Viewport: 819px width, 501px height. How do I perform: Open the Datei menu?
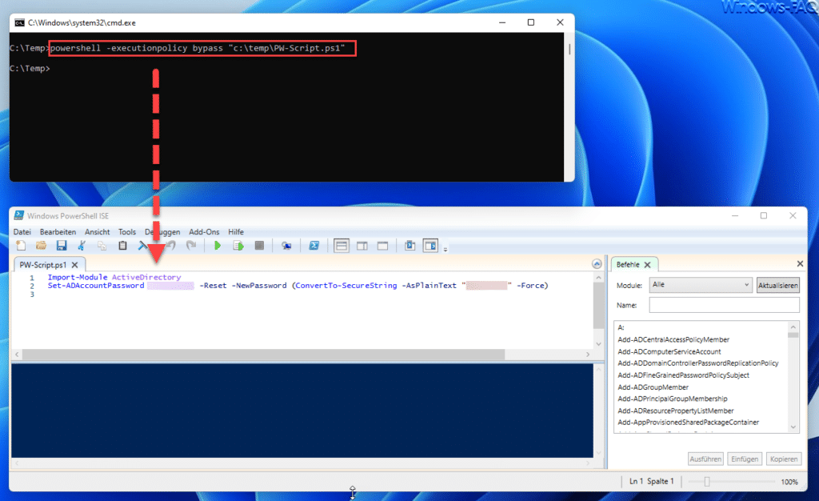click(22, 231)
